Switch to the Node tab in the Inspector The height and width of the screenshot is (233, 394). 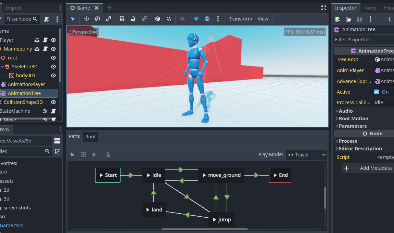(x=370, y=8)
